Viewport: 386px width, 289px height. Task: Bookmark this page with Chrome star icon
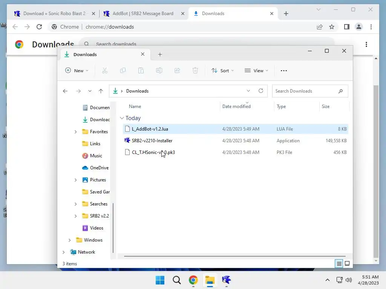[332, 27]
